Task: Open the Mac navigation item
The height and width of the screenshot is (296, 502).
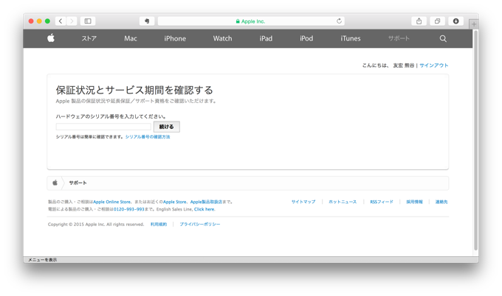Action: pos(131,38)
